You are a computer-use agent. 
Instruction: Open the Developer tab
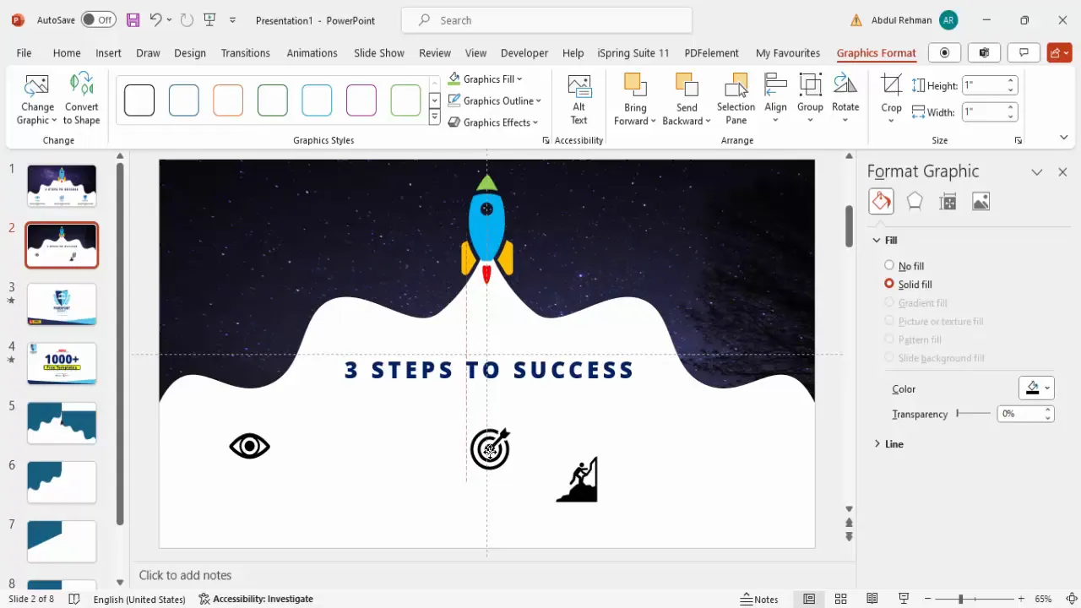(x=524, y=52)
